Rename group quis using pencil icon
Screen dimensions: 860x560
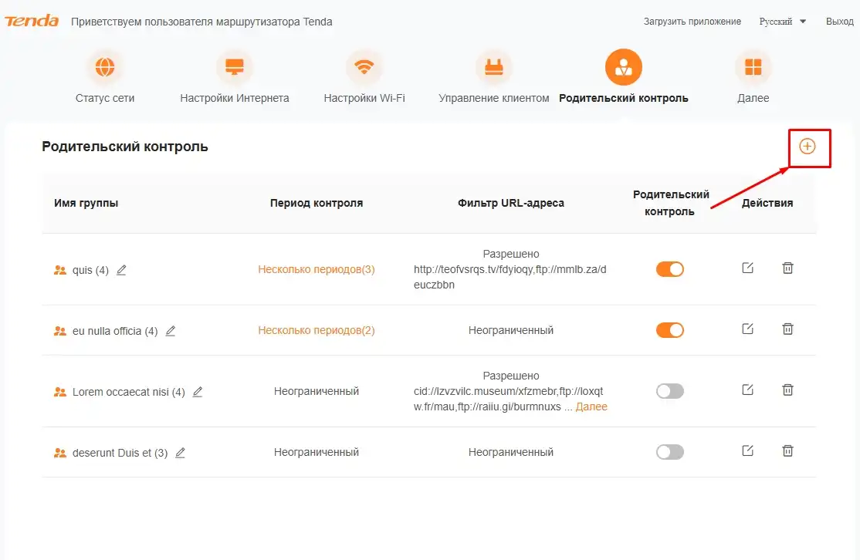pos(121,270)
